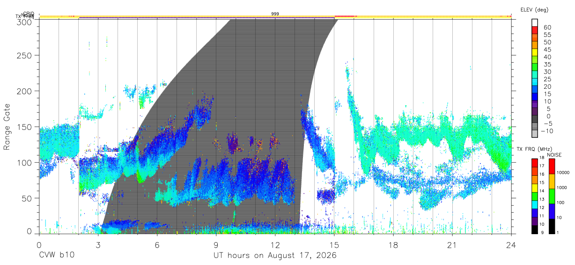
Task: Pick the red 55-60 swatch on ELEV colorbar
Action: pos(535,30)
